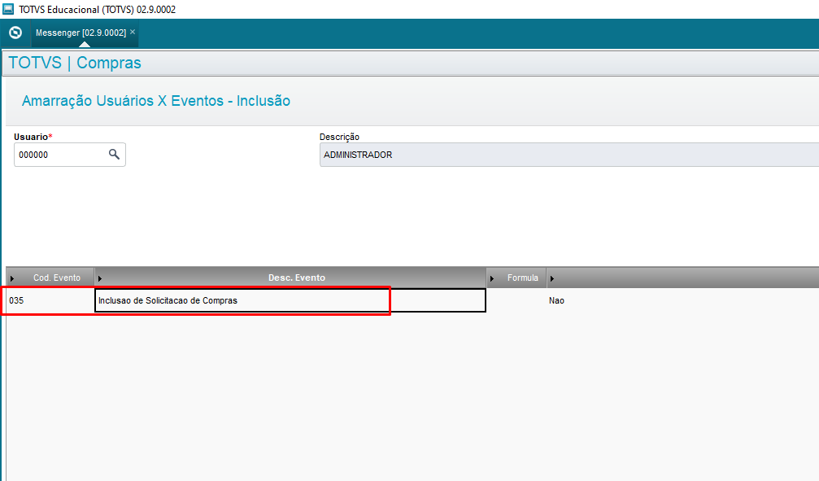Close the Messenger tab

point(133,32)
